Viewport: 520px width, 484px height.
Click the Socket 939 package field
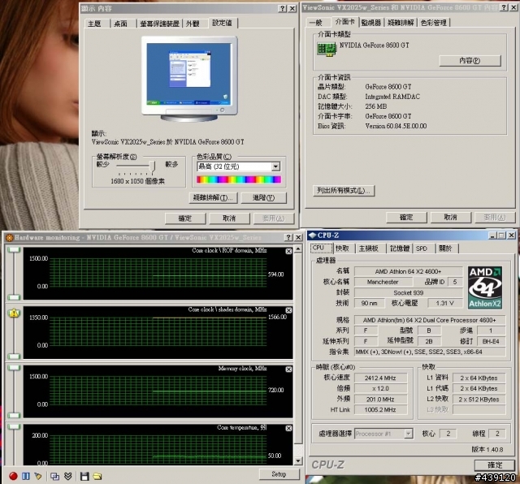(408, 292)
